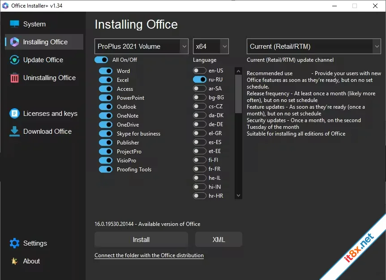The height and width of the screenshot is (280, 386).
Task: Toggle the All On/Off switch
Action: click(x=101, y=60)
